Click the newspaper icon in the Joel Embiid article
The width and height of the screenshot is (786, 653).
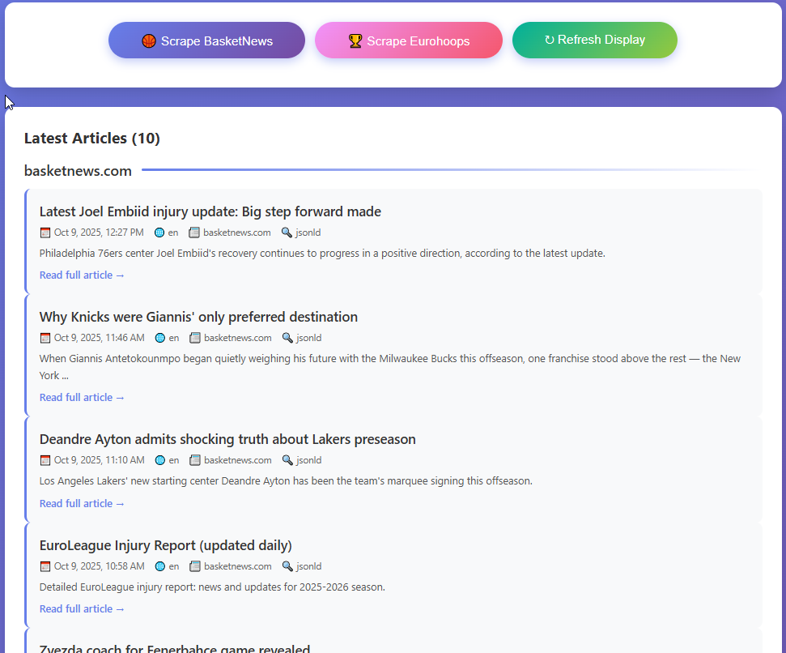point(194,233)
